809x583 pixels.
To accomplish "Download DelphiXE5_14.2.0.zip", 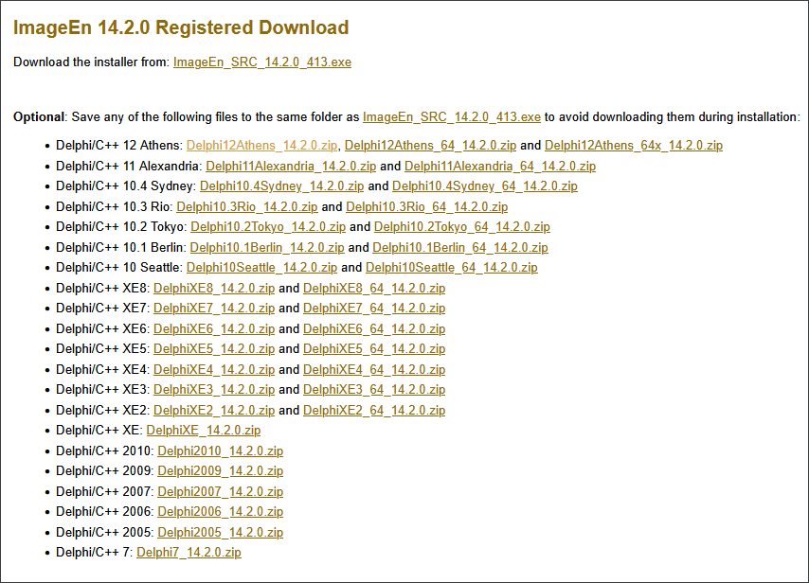I will [x=213, y=349].
